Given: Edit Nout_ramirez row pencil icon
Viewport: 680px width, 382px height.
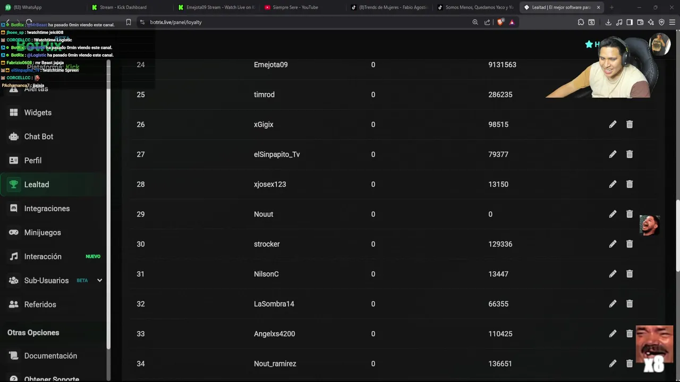Looking at the screenshot, I should (x=613, y=363).
